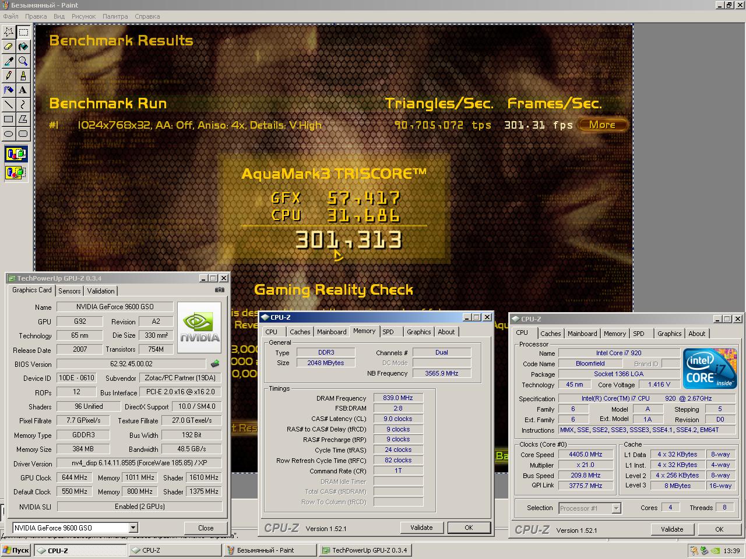Select the Text tool (letter A)

(23, 90)
